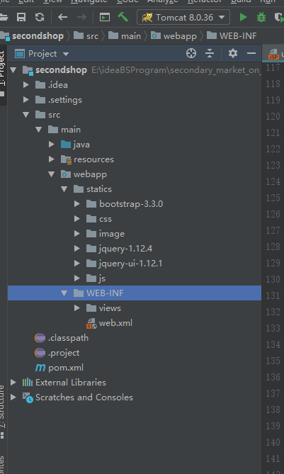
Task: Click the locate/scroll-from-source target icon
Action: [191, 54]
